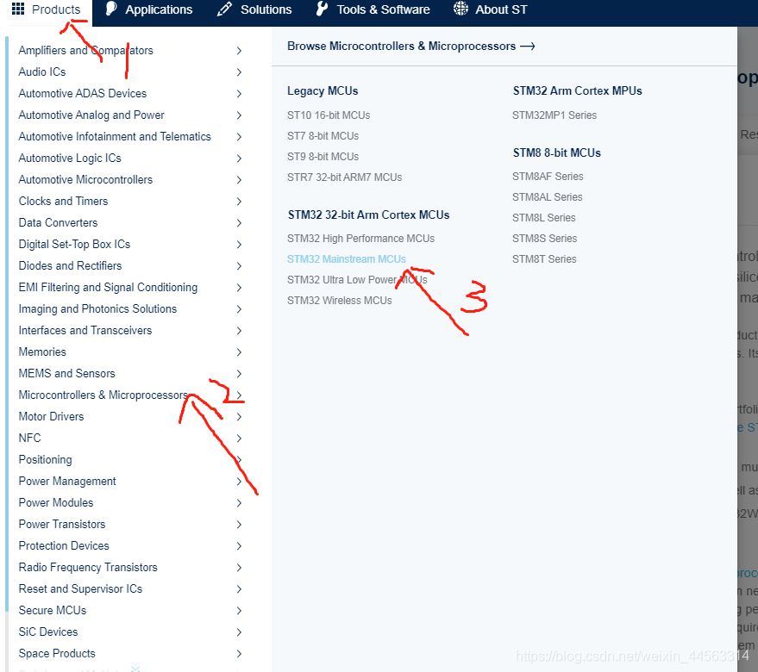This screenshot has height=672, width=758.
Task: Expand chevron for Automotive ADAS Devices
Action: (239, 94)
